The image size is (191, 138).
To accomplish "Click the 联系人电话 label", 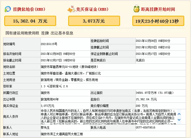I will coord(98,127).
